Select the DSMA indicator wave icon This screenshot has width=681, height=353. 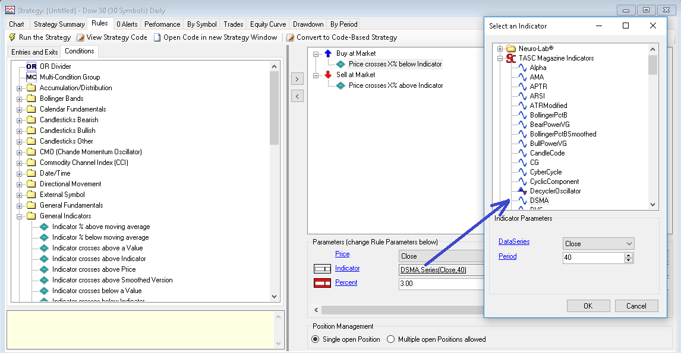click(x=522, y=201)
